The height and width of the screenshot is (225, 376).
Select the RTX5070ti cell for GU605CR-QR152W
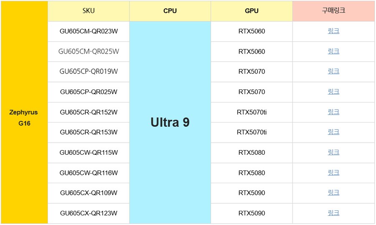[252, 112]
